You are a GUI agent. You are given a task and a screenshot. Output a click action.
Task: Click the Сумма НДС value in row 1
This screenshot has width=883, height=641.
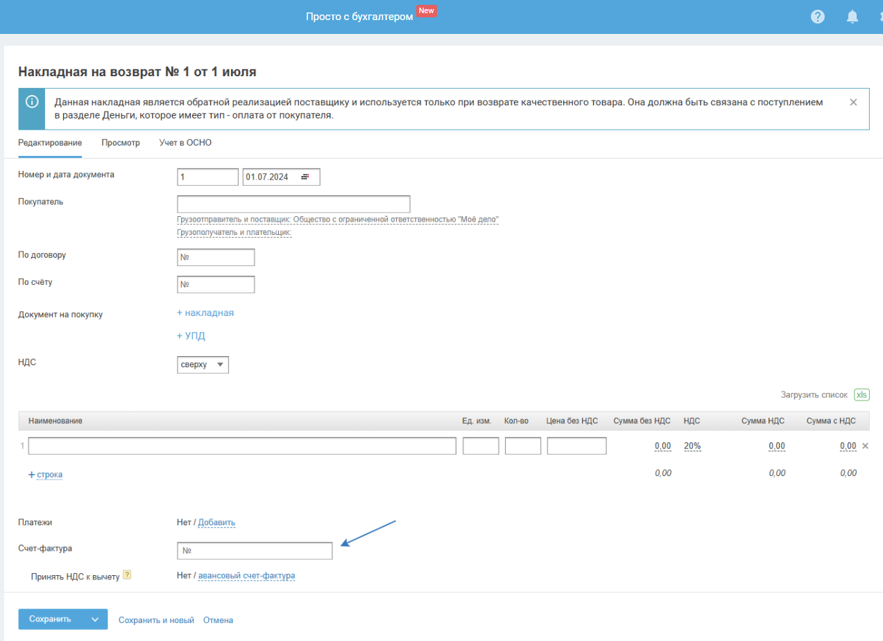pos(777,446)
